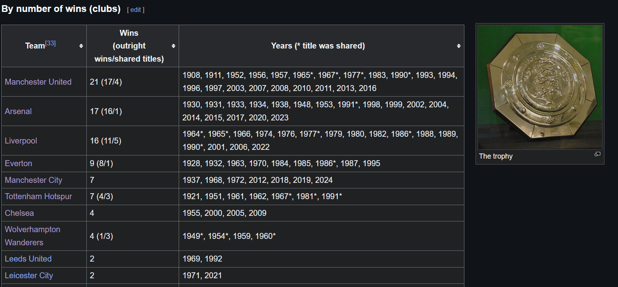The width and height of the screenshot is (618, 287).
Task: Click Wolverhampton's years '1949*, 1954*, 1959, 1960*'
Action: point(229,236)
